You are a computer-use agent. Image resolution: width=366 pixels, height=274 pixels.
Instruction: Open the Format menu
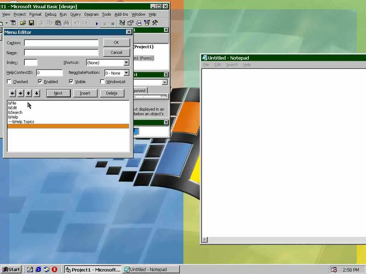click(x=35, y=14)
